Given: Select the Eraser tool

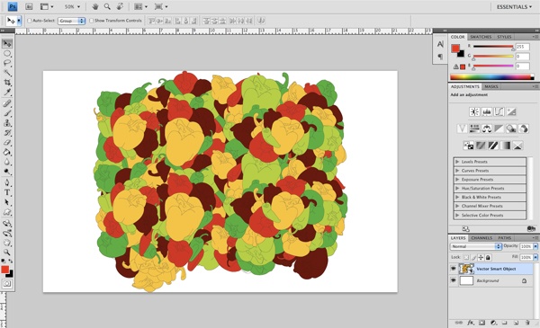Looking at the screenshot, I should [7, 142].
